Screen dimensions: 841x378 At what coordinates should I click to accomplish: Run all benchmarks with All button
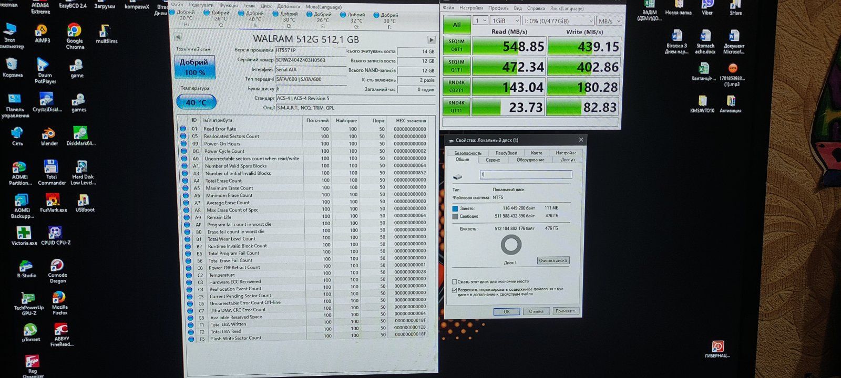point(456,25)
